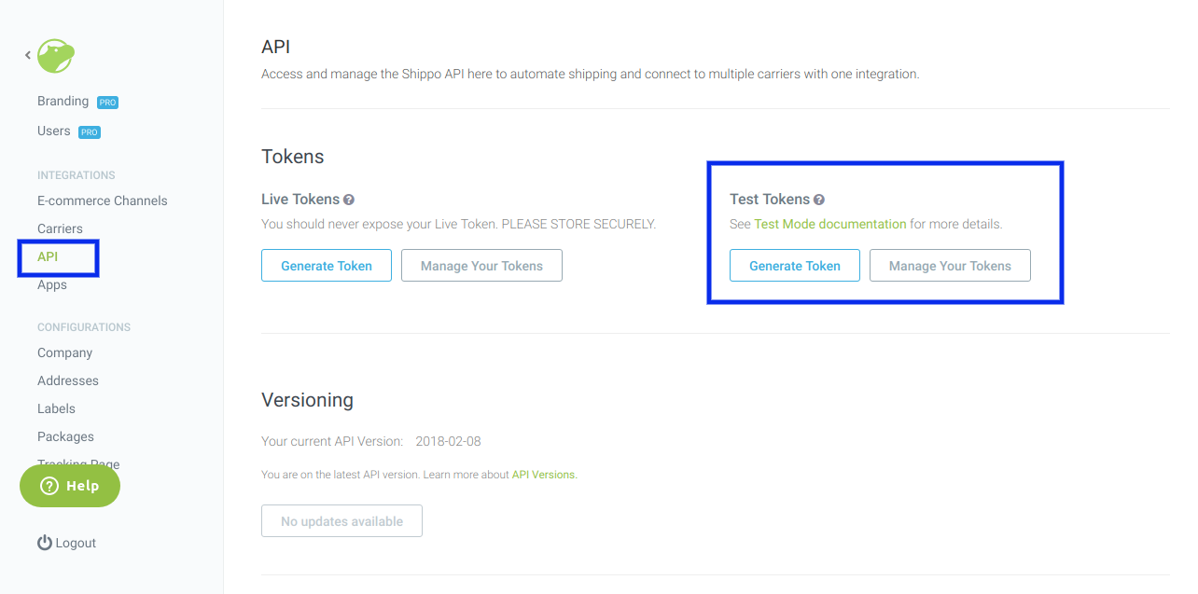Open Packages configuration
This screenshot has height=594, width=1198.
[x=65, y=436]
